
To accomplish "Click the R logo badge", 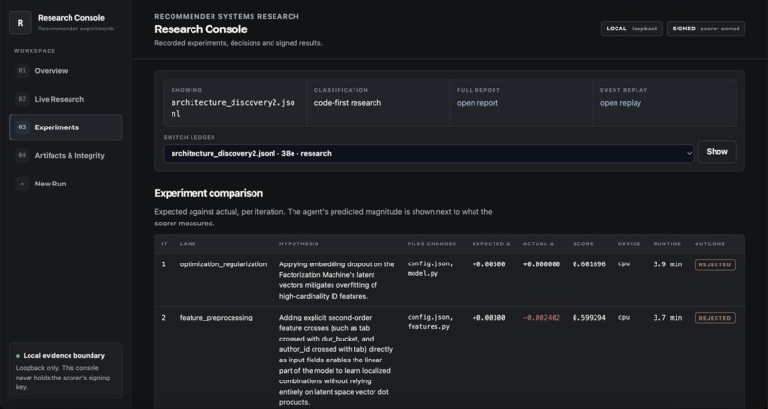I will pyautogui.click(x=20, y=23).
